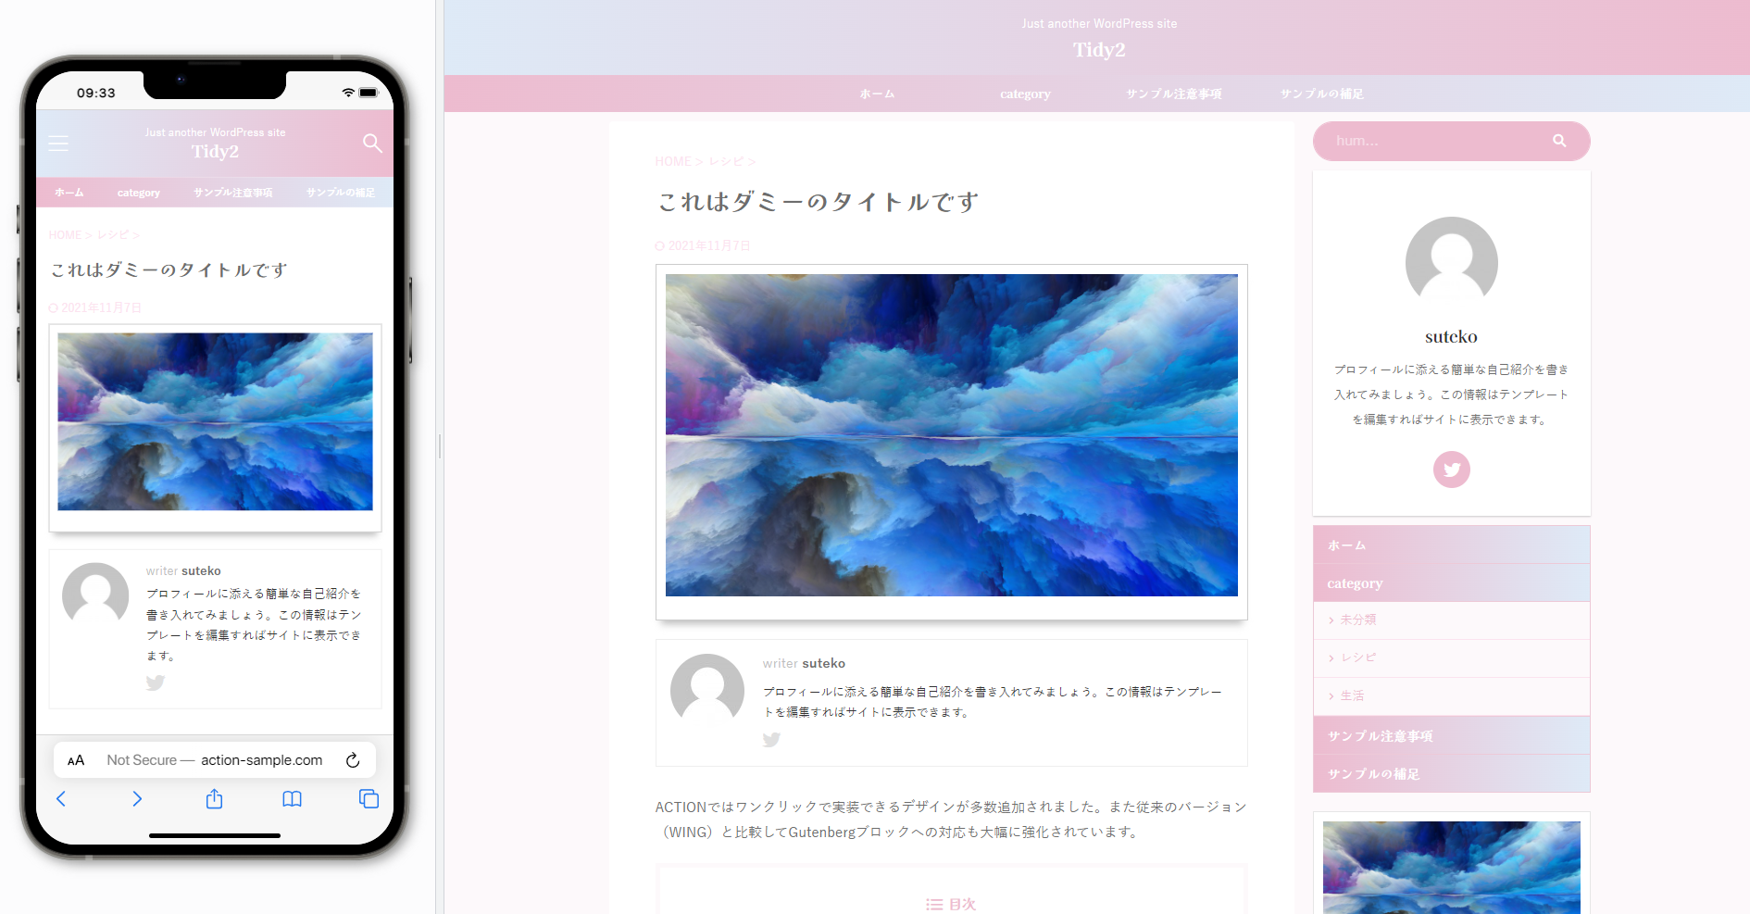1750x914 pixels.
Task: Tap ホーム in the phone navigation bar
Action: 69,193
